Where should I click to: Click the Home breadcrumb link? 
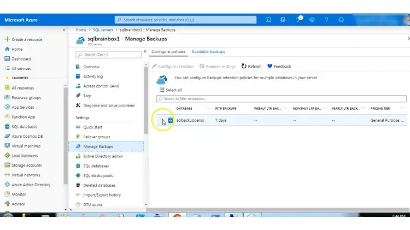pyautogui.click(x=81, y=30)
